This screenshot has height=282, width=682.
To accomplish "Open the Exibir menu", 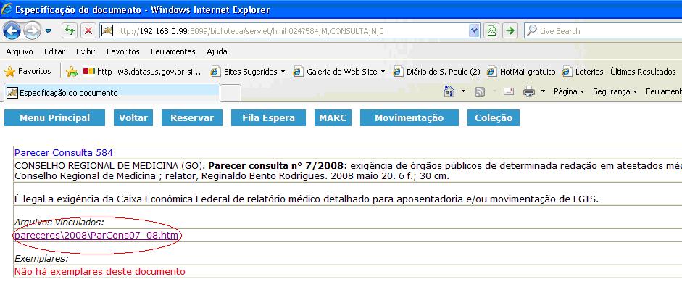I will 86,51.
